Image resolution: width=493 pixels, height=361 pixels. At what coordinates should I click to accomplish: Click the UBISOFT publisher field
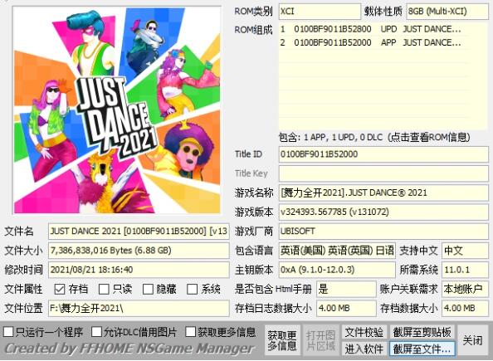(383, 232)
